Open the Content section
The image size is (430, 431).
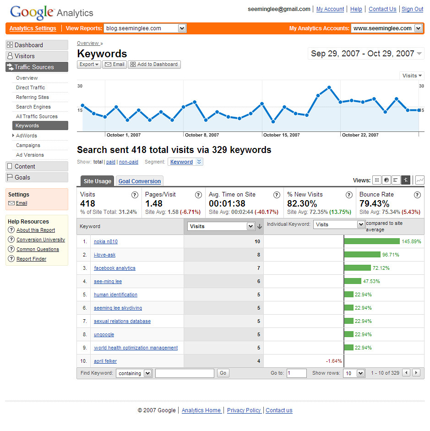pyautogui.click(x=37, y=166)
